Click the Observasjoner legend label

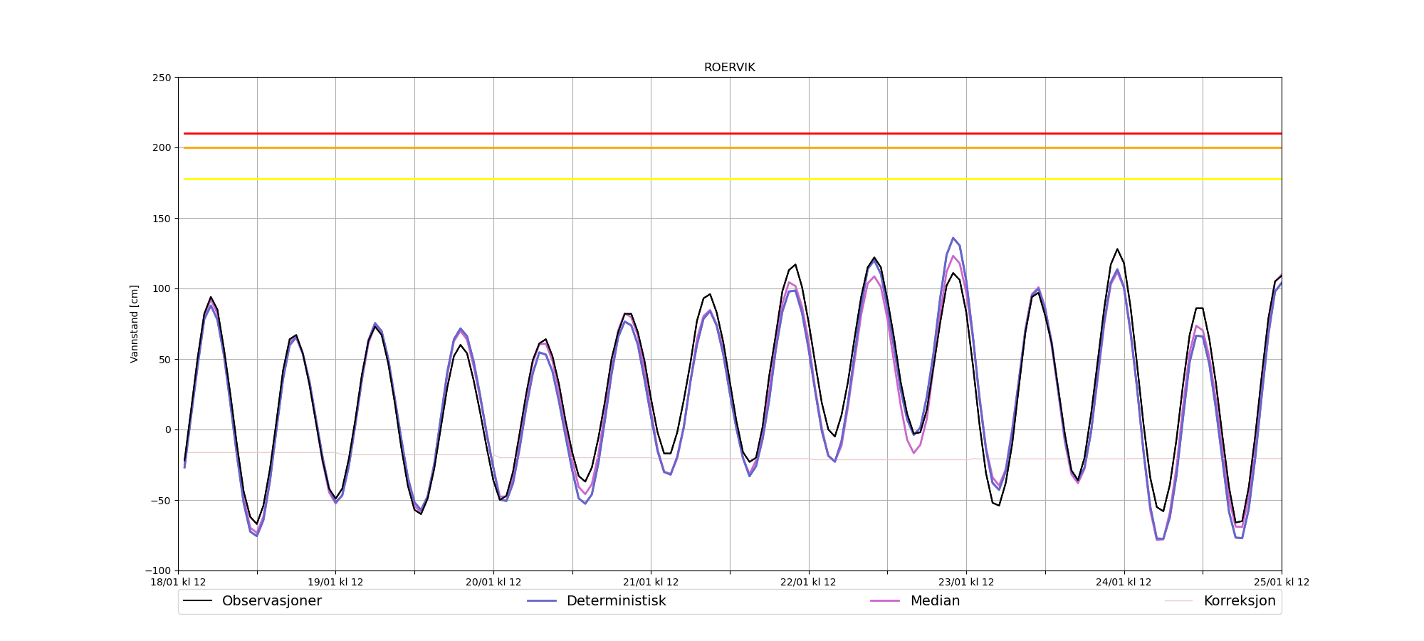272,601
